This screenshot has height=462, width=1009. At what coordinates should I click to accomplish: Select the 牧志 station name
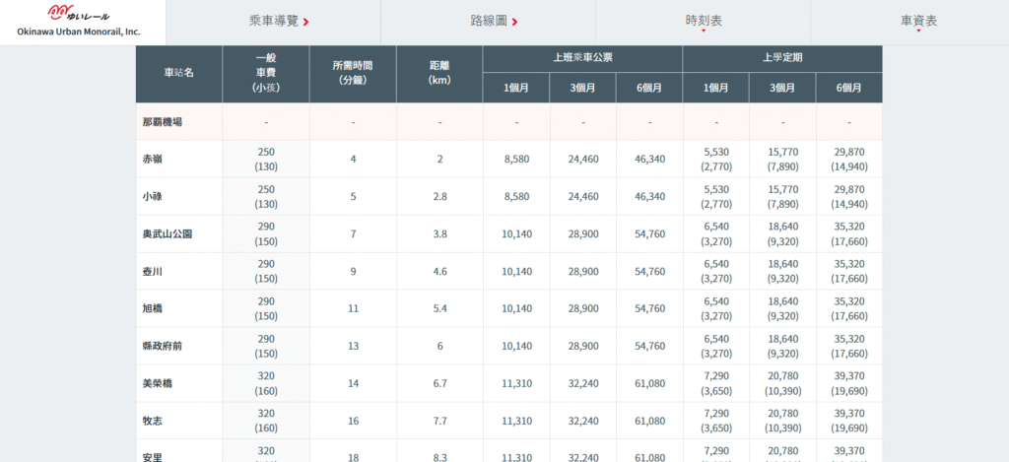(x=152, y=421)
